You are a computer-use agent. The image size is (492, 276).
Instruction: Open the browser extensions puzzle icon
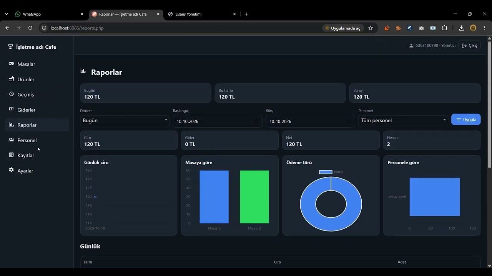coord(445,28)
